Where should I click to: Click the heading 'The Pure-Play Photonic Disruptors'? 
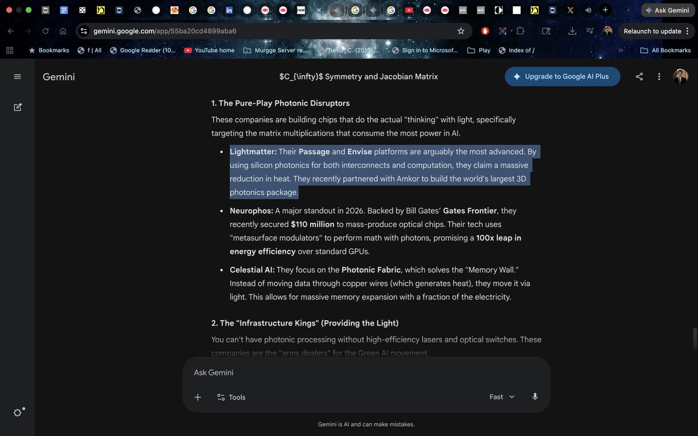tap(280, 103)
